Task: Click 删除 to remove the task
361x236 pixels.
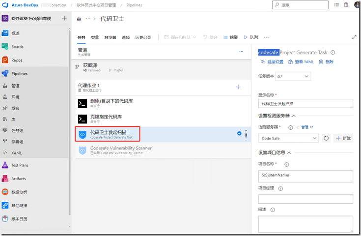Action: (x=326, y=62)
